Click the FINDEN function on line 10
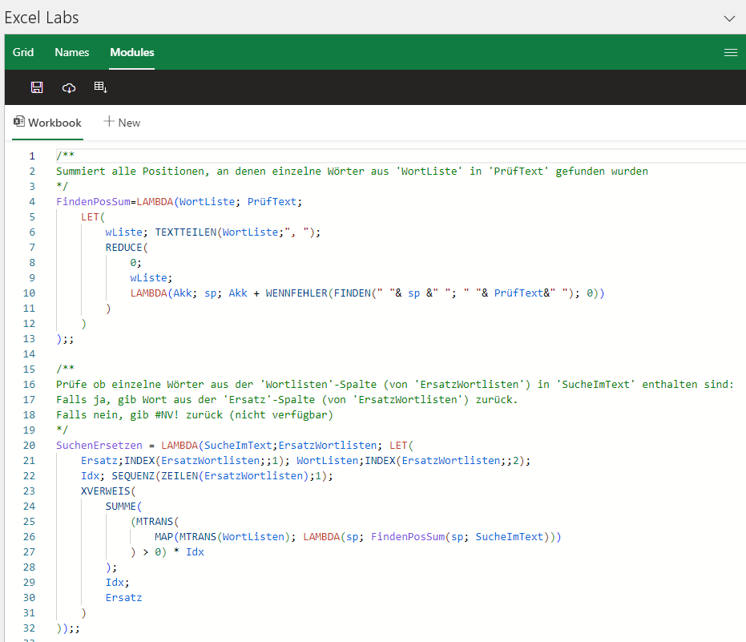The image size is (746, 642). pyautogui.click(x=352, y=293)
